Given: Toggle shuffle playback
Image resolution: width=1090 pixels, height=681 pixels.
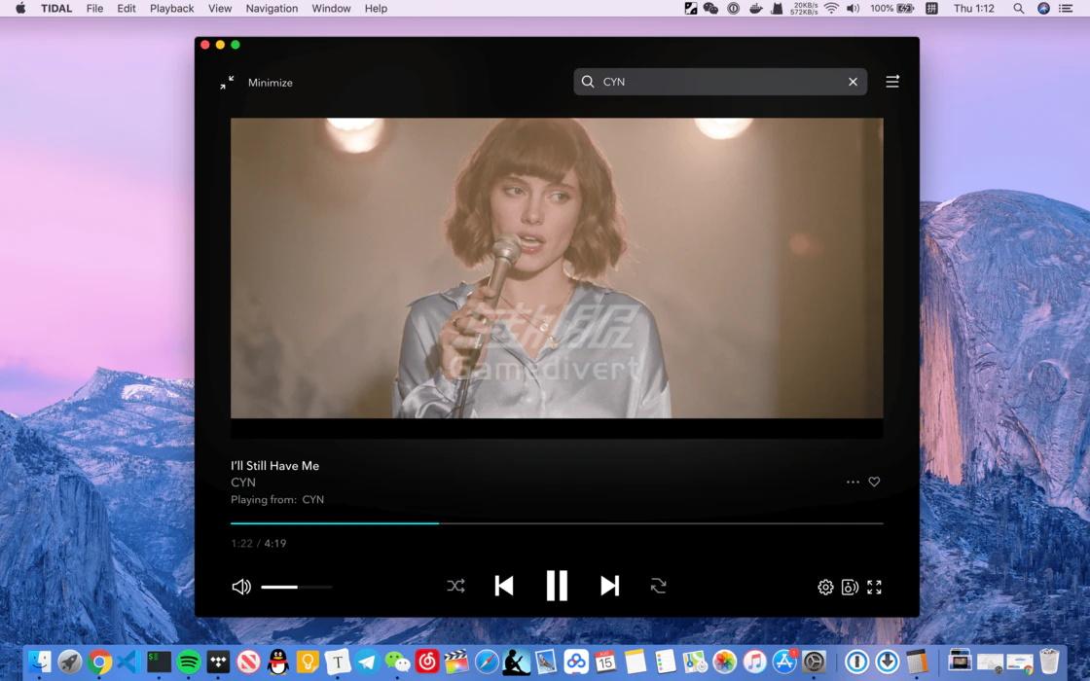Looking at the screenshot, I should [x=456, y=586].
